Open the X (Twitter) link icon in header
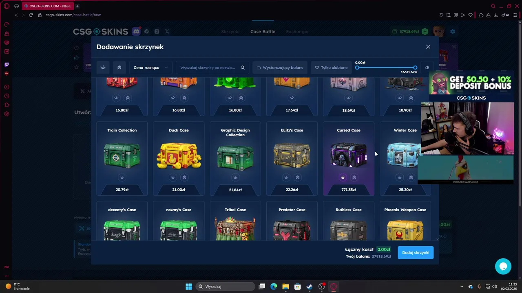This screenshot has width=522, height=293. [x=167, y=31]
